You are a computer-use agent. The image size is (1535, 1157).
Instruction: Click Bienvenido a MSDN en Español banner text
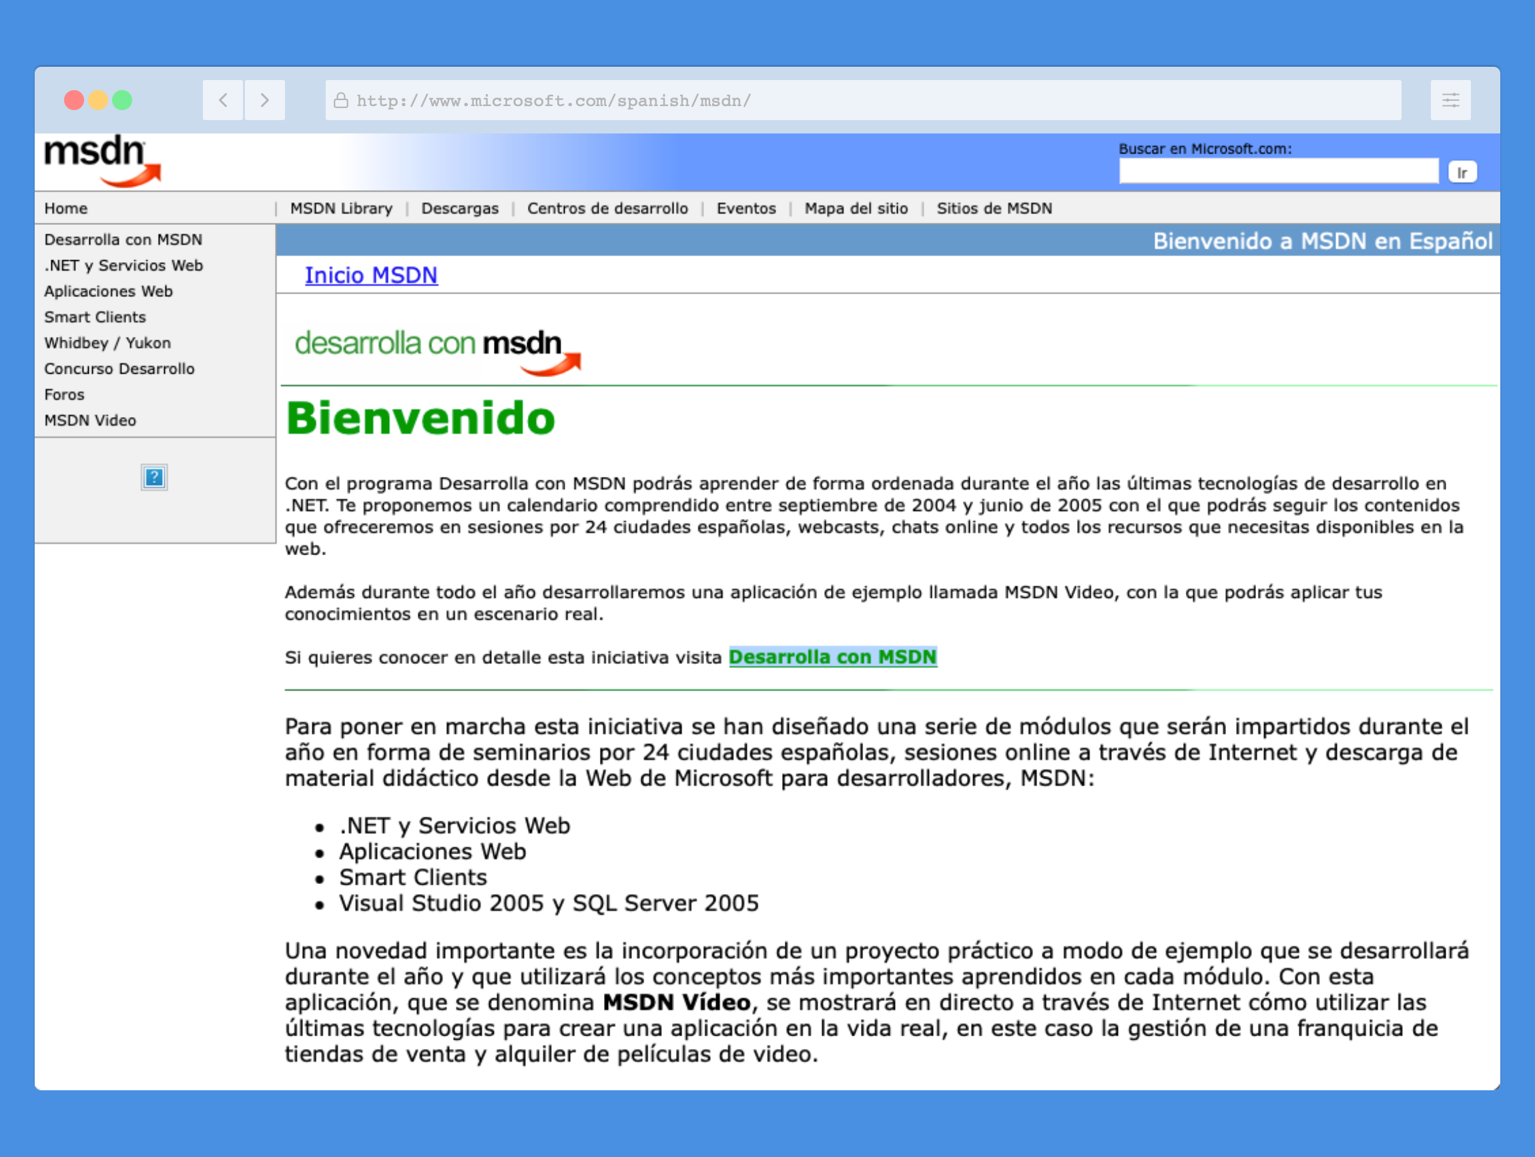(1323, 240)
